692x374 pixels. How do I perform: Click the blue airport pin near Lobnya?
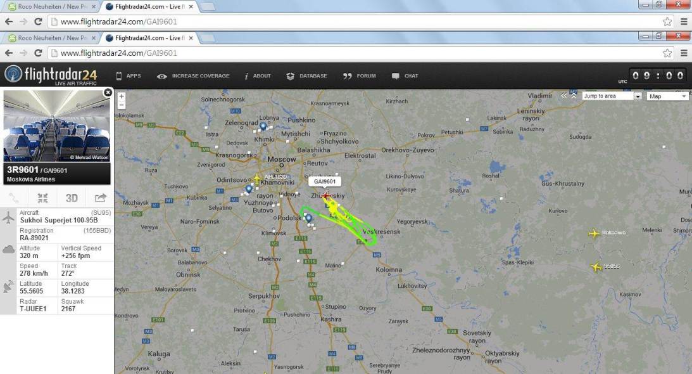tap(263, 126)
